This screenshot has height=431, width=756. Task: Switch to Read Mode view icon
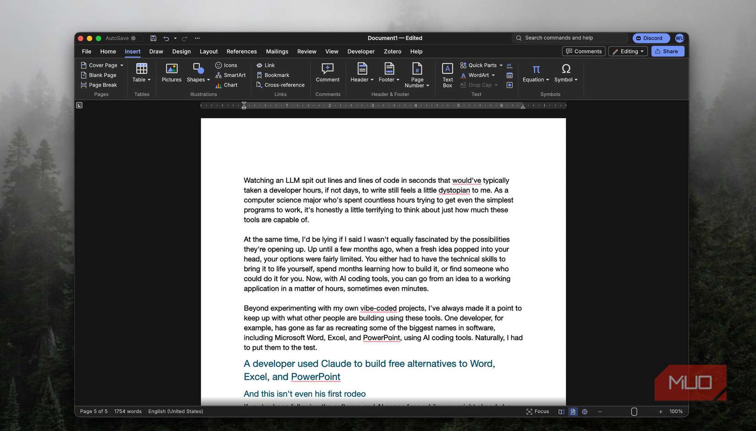click(561, 412)
